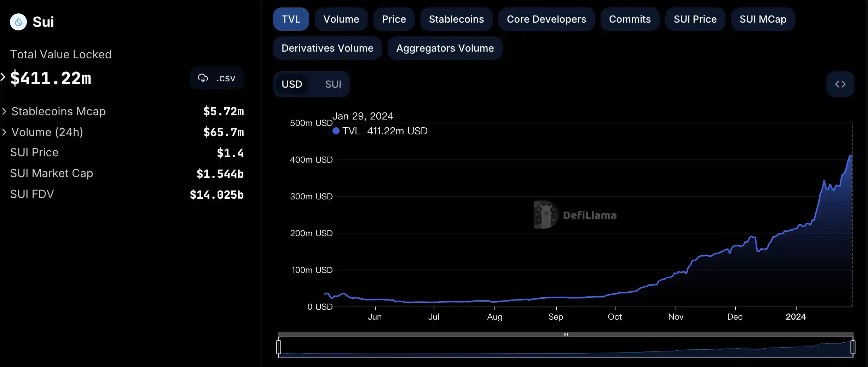
Task: Toggle the Core Developers chart
Action: coord(546,19)
